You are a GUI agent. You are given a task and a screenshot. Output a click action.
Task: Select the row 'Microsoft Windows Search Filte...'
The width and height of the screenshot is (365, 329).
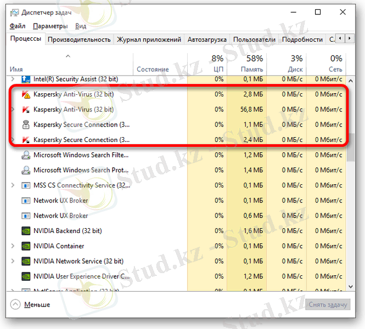(176, 155)
